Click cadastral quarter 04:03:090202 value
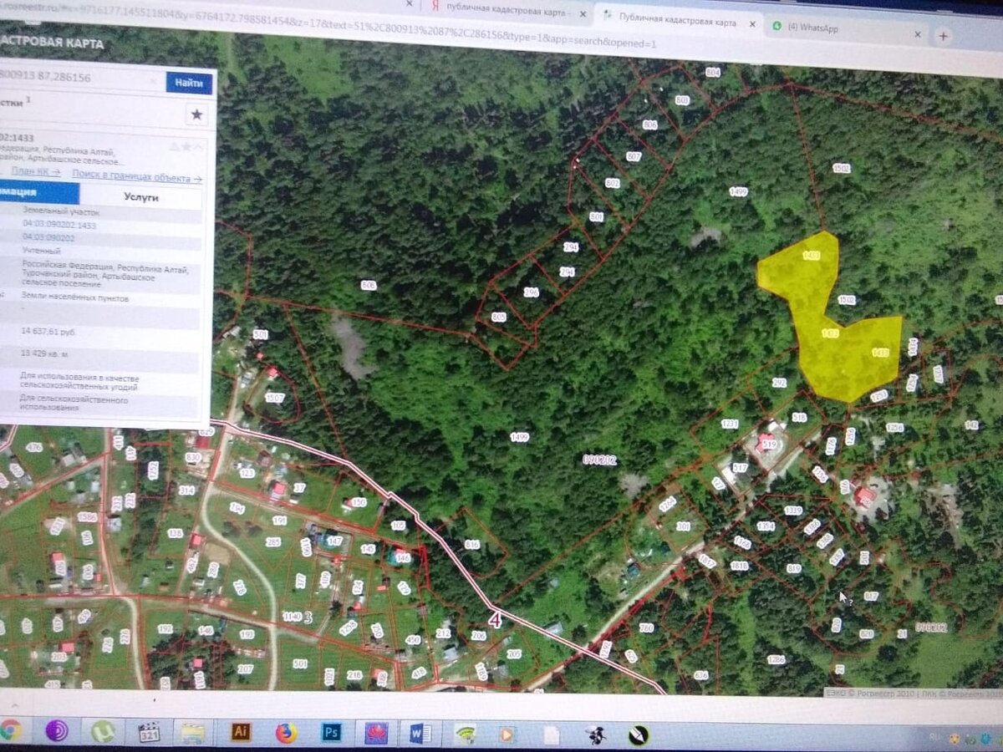This screenshot has height=752, width=1003. coord(49,238)
